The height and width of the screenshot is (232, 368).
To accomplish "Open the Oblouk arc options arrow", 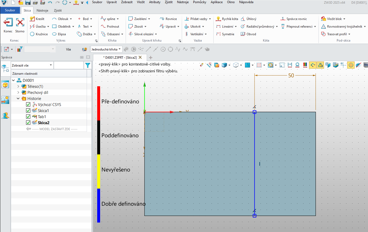I will pos(71,19).
